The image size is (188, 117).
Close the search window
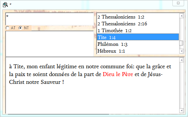[178, 3]
